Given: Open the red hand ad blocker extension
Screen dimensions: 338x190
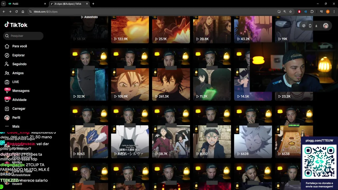Looking at the screenshot, I should pyautogui.click(x=299, y=12).
